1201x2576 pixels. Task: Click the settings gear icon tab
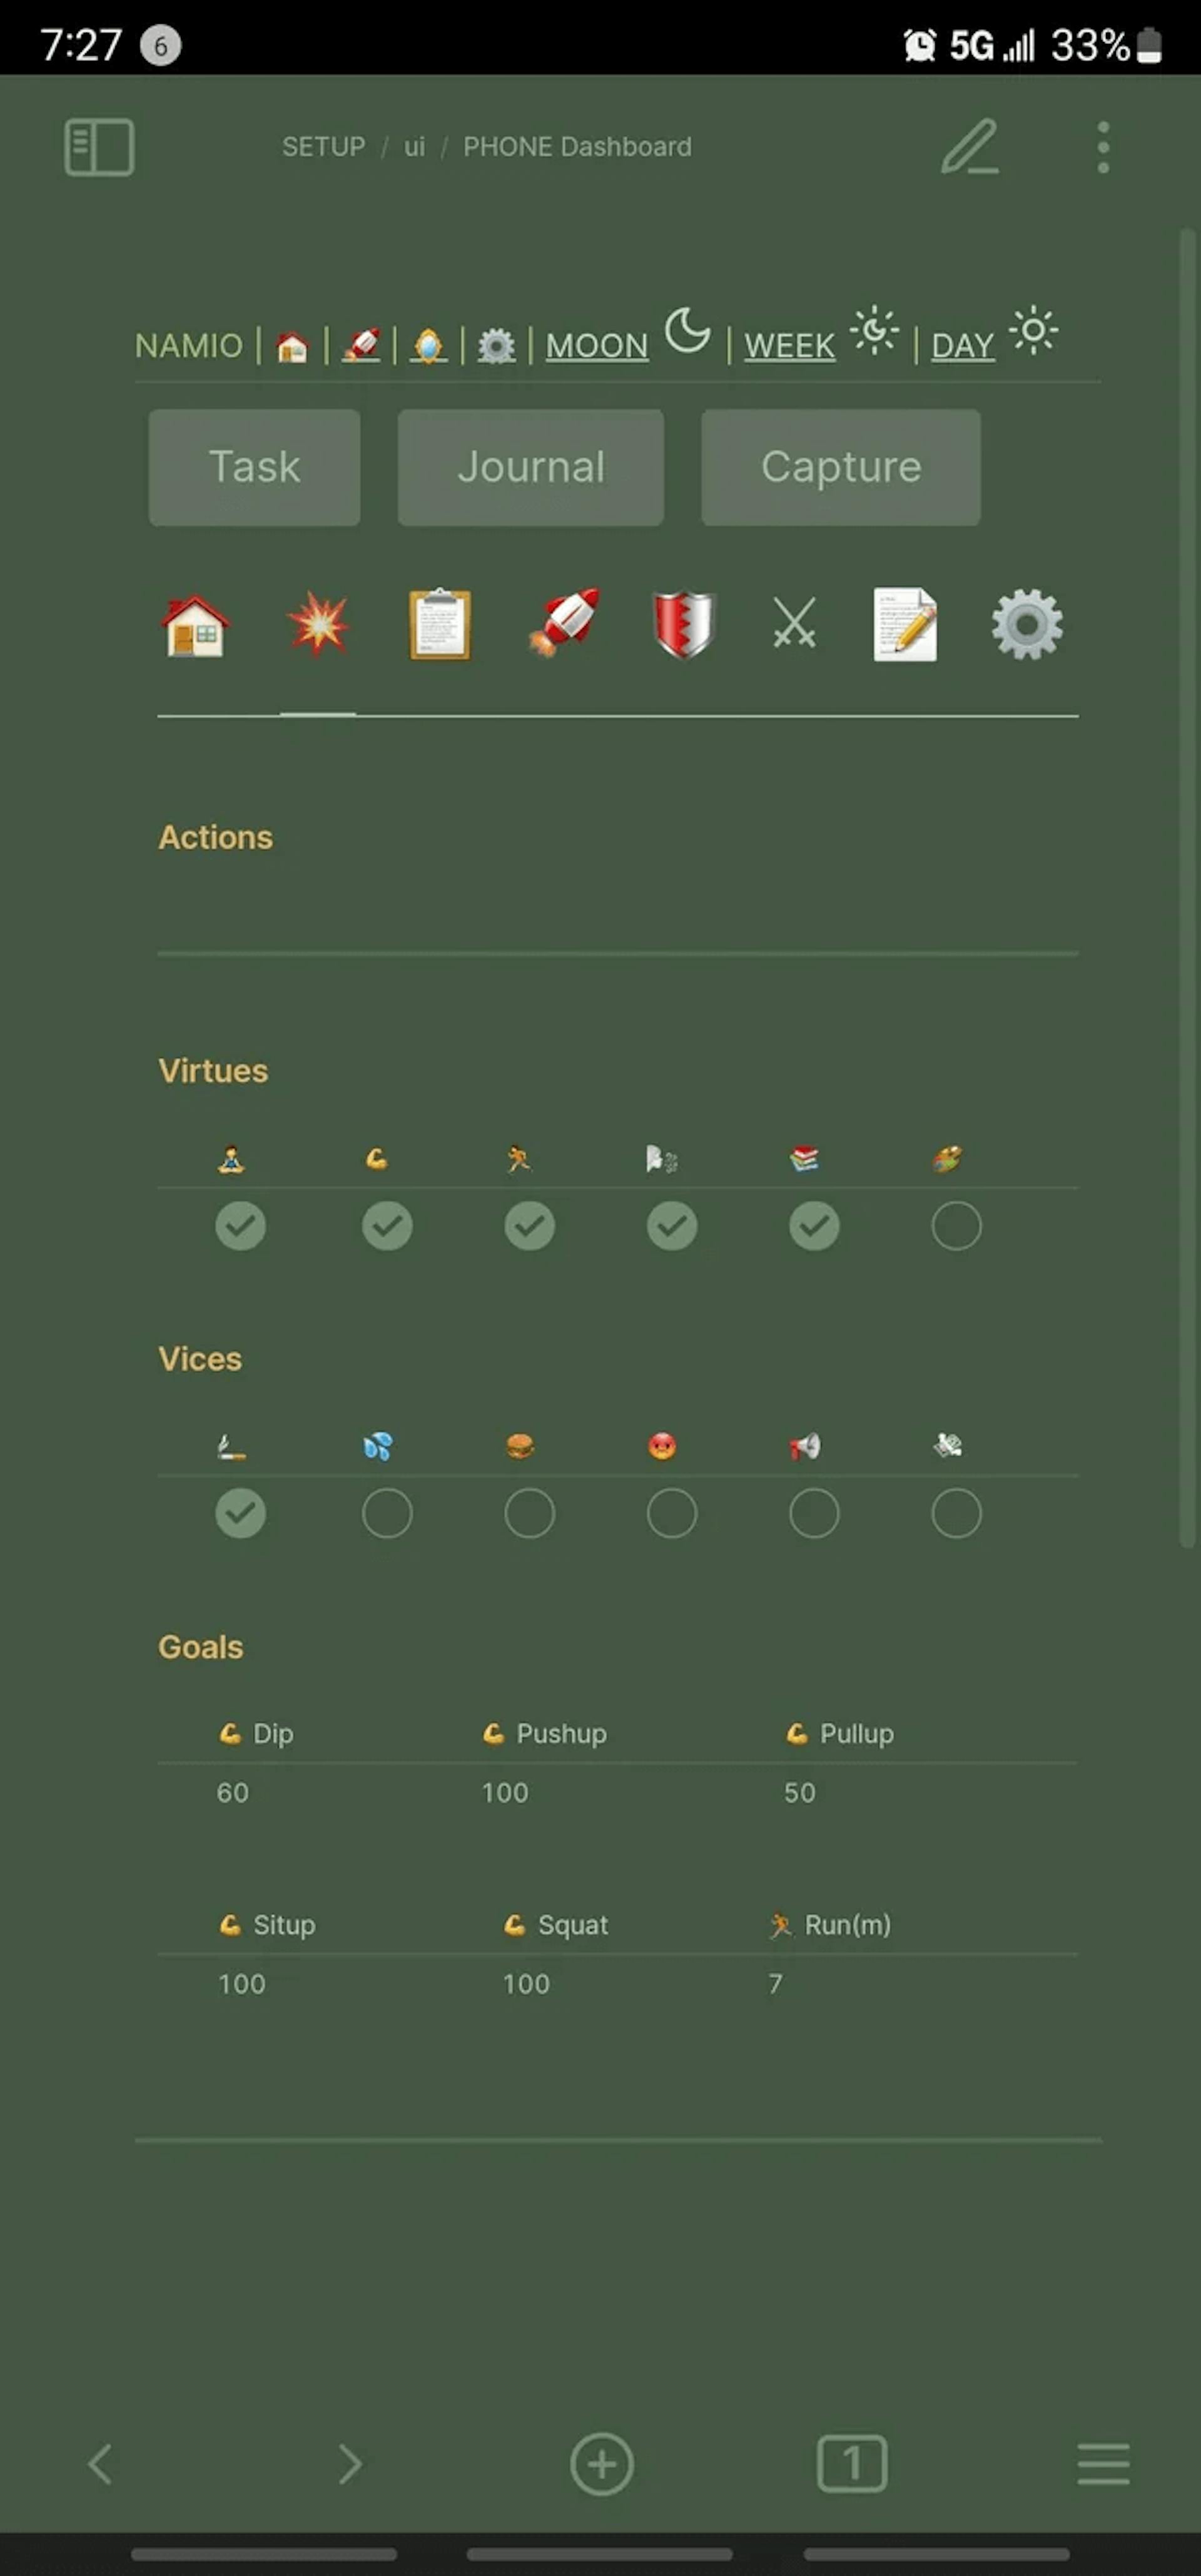[x=1027, y=626]
